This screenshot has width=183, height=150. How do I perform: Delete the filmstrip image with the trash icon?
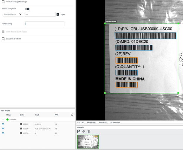[x=89, y=132]
